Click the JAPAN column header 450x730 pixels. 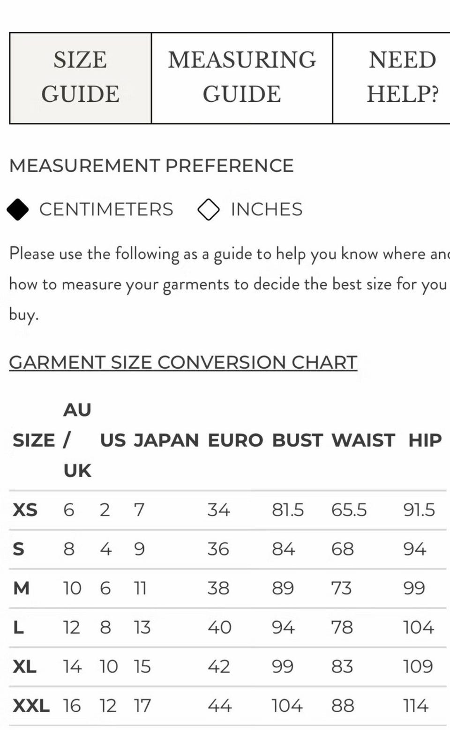166,440
